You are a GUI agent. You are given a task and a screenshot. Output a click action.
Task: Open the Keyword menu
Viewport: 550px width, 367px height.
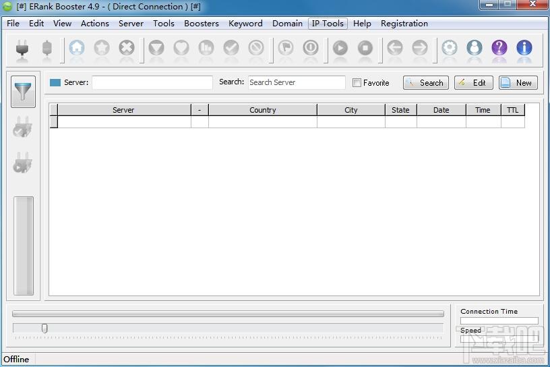245,24
